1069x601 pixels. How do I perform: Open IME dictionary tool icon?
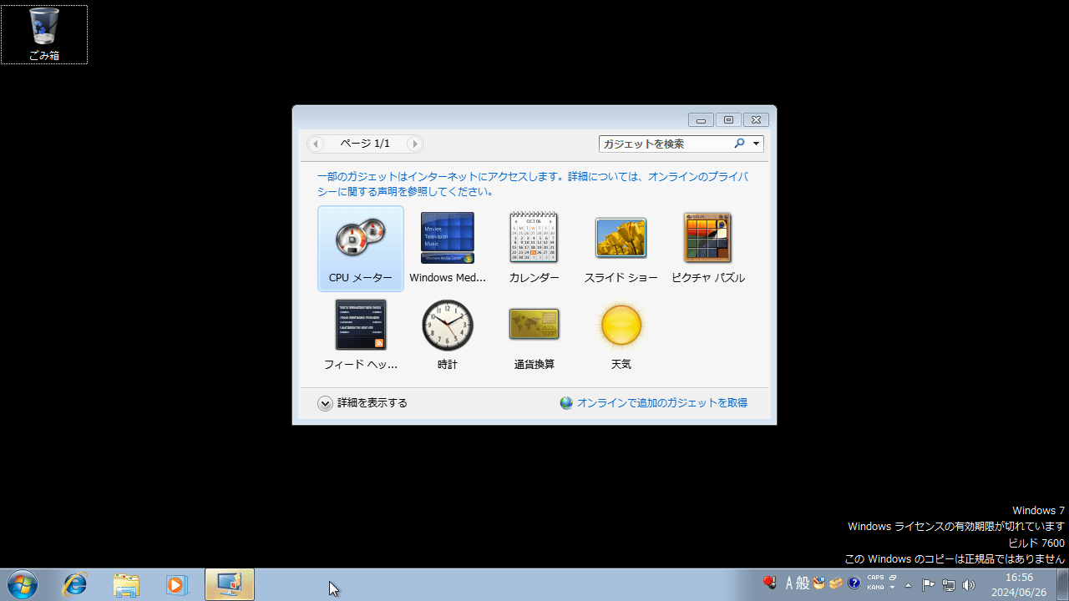(836, 583)
